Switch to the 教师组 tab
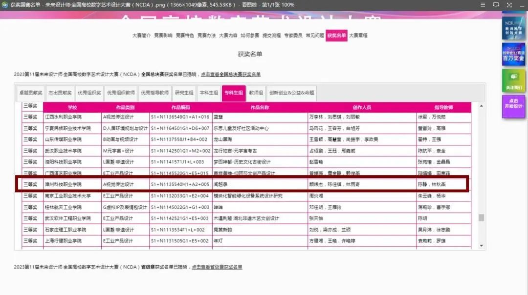Screen dimensions: 528x295 [x=256, y=93]
